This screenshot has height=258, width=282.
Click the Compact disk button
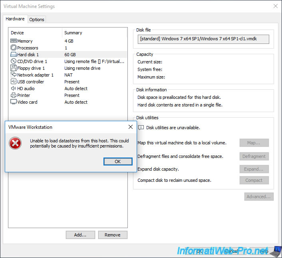click(254, 180)
